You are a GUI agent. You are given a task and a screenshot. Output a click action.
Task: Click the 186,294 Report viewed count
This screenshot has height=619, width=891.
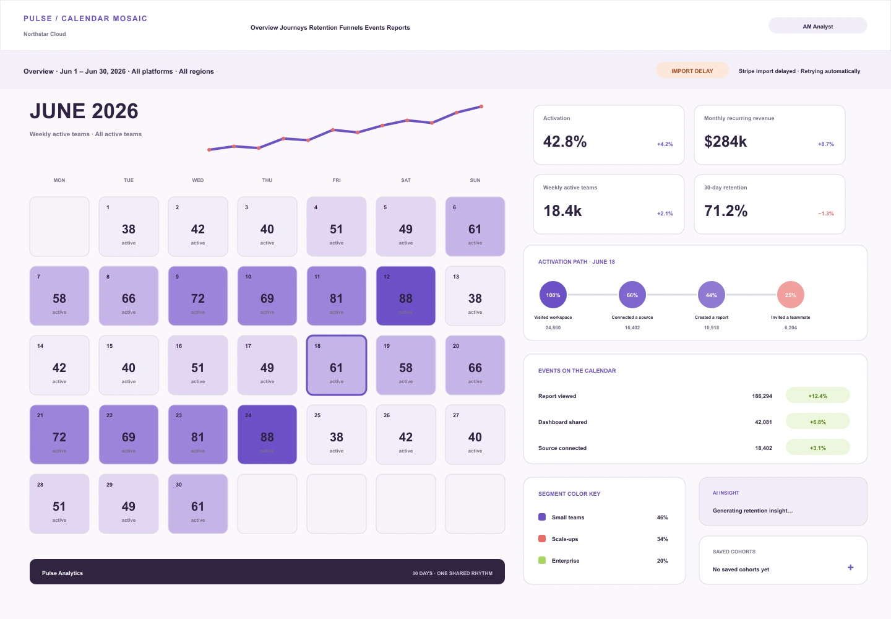coord(762,396)
